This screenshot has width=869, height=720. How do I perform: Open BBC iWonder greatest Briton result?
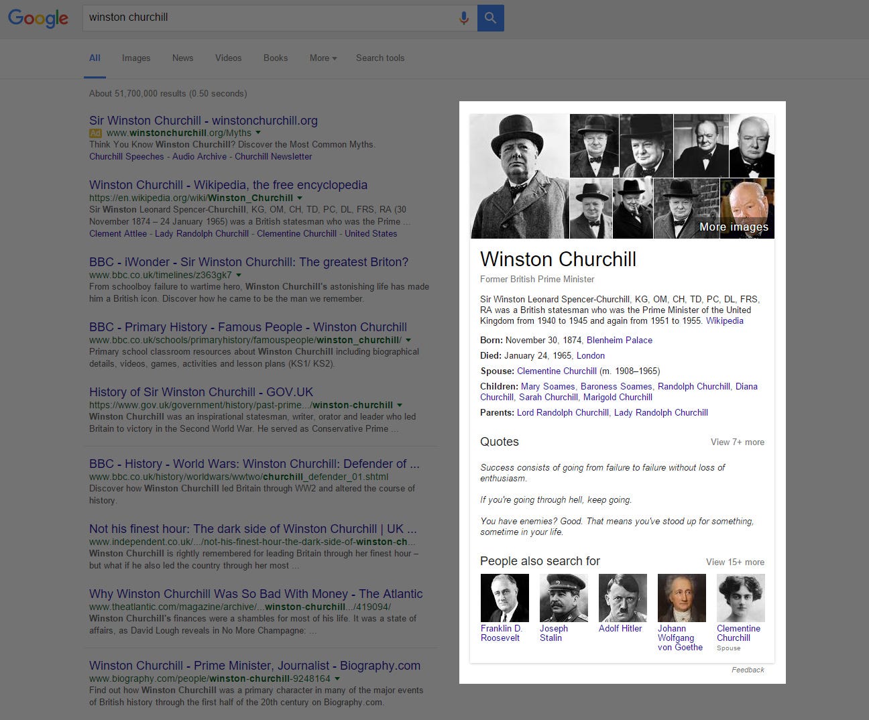249,262
